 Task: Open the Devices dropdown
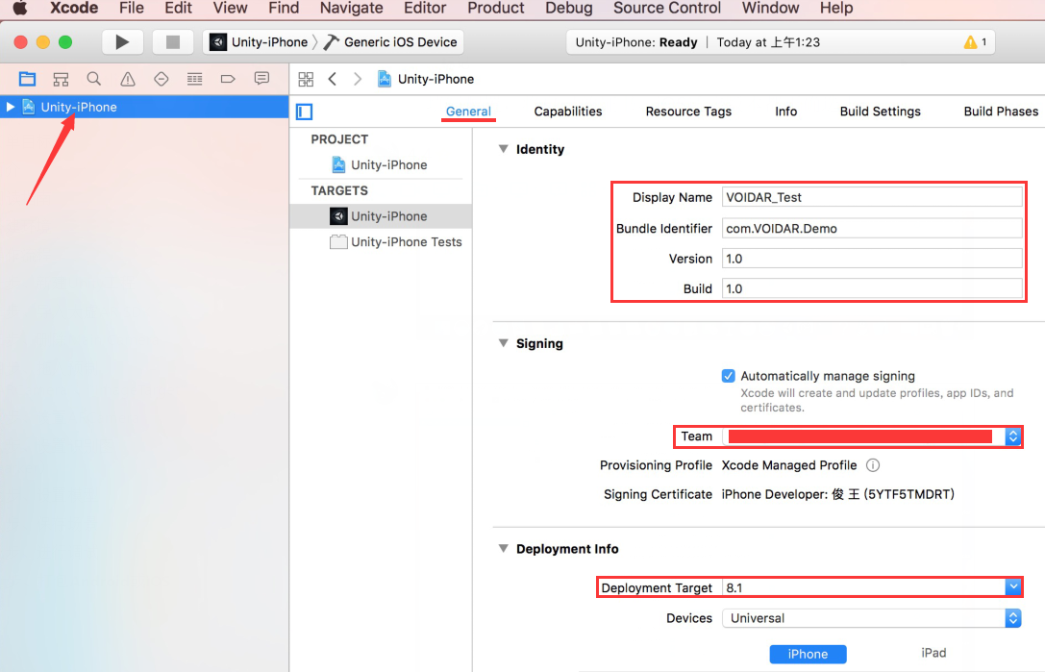(872, 618)
